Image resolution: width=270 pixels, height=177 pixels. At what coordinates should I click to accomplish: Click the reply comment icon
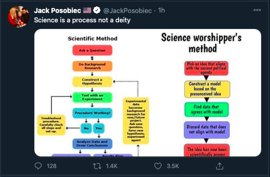(x=38, y=166)
